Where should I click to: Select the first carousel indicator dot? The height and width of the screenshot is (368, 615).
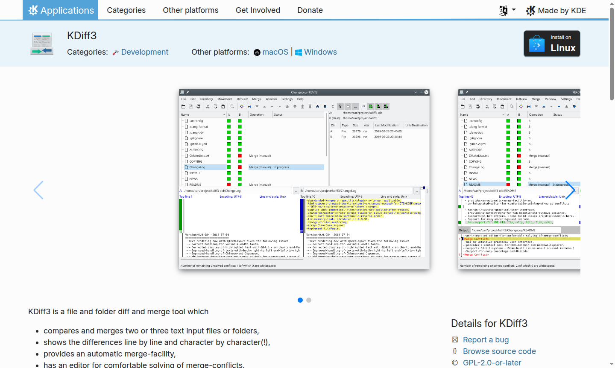click(300, 300)
